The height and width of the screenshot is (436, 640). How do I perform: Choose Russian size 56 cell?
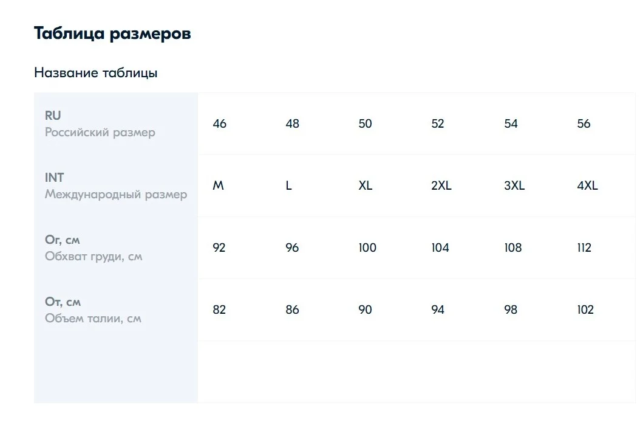pos(599,124)
